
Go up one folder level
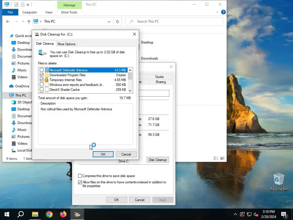pos(29,22)
